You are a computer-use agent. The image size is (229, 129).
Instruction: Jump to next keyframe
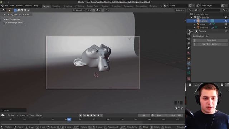tap(98, 115)
